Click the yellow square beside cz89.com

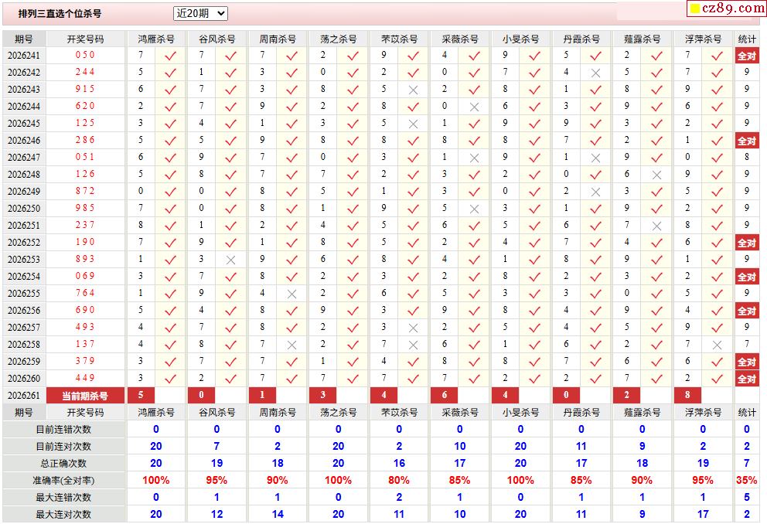(x=694, y=9)
